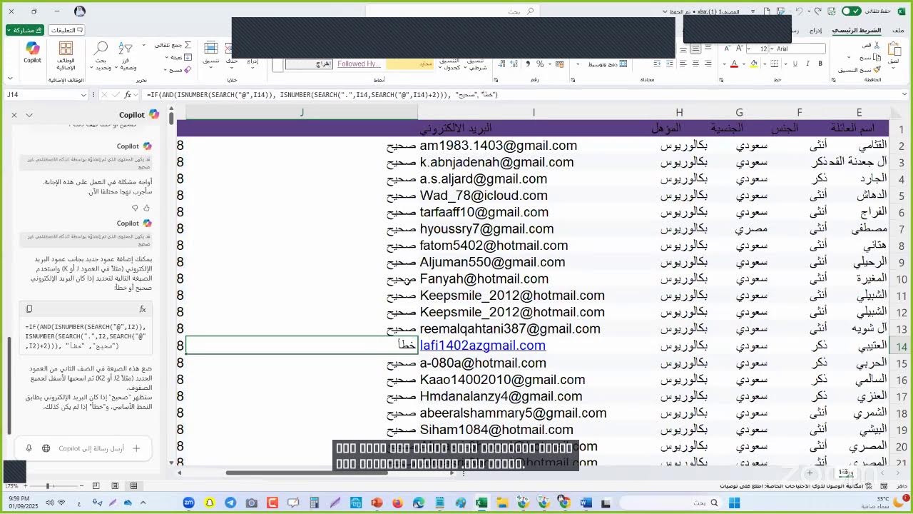Viewport: 913px width, 514px height.
Task: Open the font size 12 dropdown
Action: tap(749, 49)
